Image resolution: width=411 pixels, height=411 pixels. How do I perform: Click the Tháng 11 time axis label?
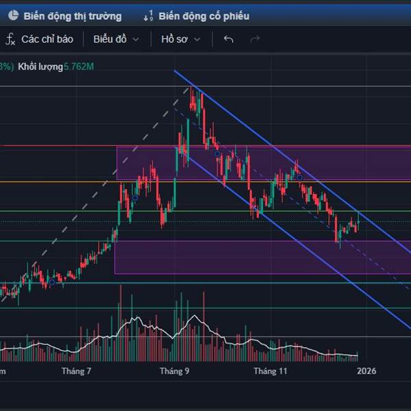(x=271, y=371)
